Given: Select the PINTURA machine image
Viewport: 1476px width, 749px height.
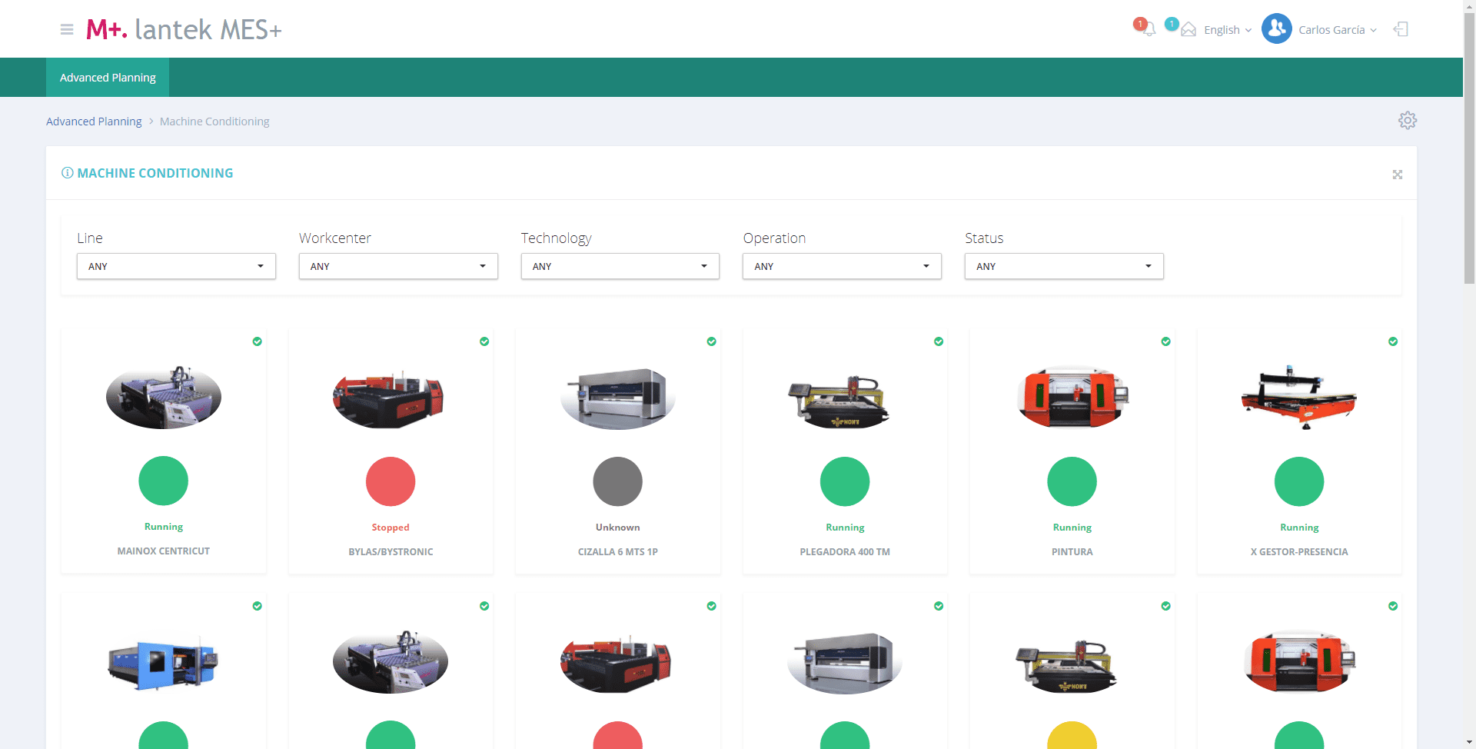Looking at the screenshot, I should click(x=1072, y=398).
